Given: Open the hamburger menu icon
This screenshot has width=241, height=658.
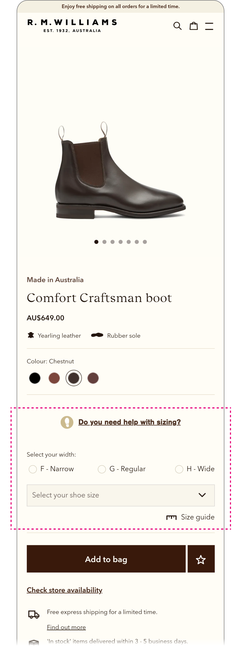Looking at the screenshot, I should point(209,26).
